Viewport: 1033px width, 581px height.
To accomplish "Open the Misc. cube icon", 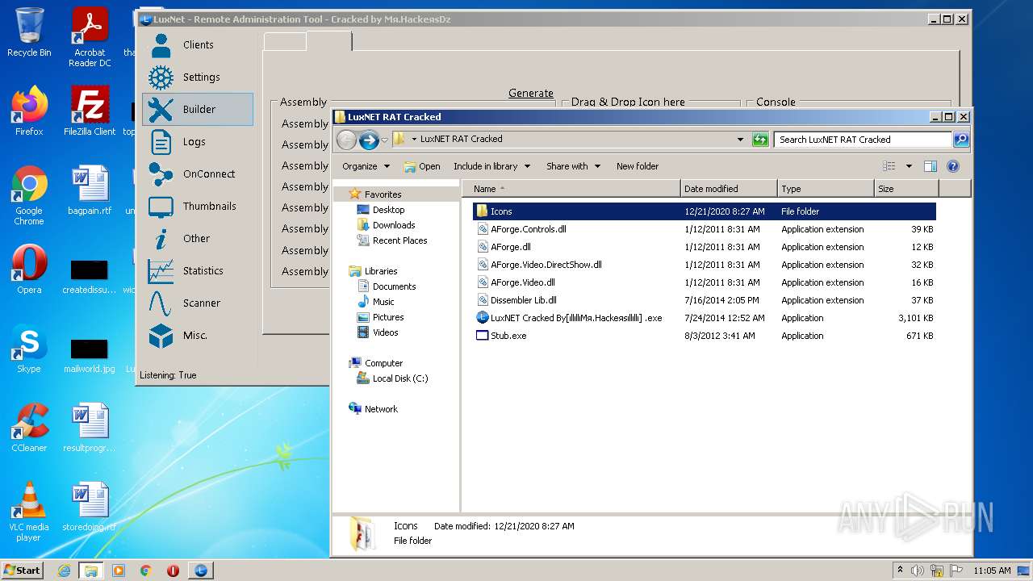I will point(161,336).
